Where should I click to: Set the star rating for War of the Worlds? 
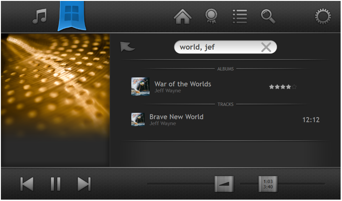pos(282,87)
